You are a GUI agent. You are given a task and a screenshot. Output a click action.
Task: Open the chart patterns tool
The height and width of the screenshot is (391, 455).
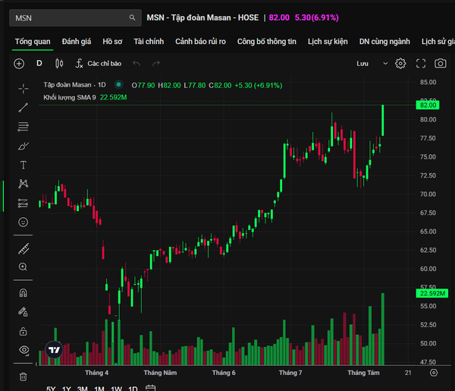pyautogui.click(x=24, y=184)
